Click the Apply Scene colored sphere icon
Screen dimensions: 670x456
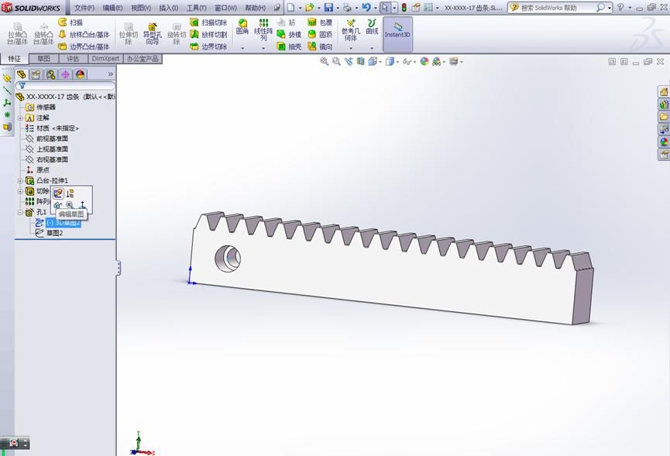tap(424, 60)
